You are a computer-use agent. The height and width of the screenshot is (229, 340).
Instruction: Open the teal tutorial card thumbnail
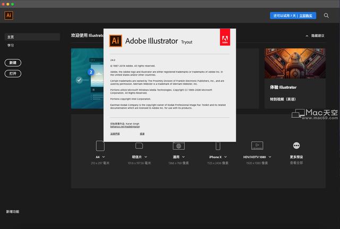click(87, 78)
